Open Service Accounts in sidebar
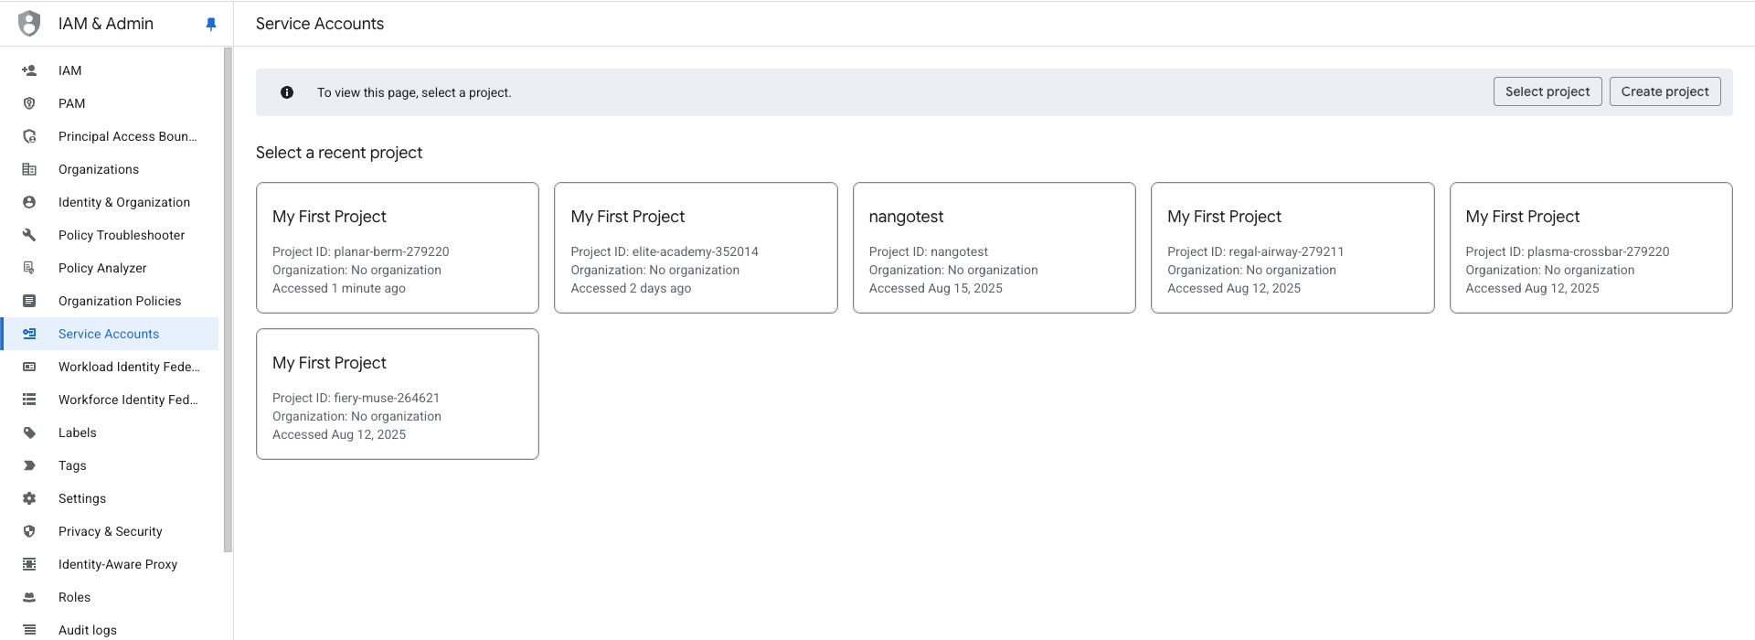This screenshot has width=1755, height=640. coord(109,334)
